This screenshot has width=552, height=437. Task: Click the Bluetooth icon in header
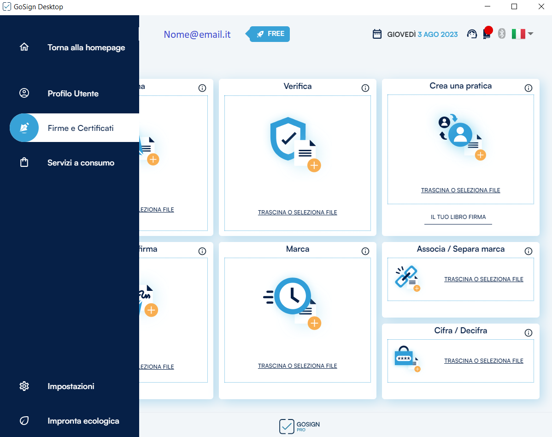(x=502, y=34)
